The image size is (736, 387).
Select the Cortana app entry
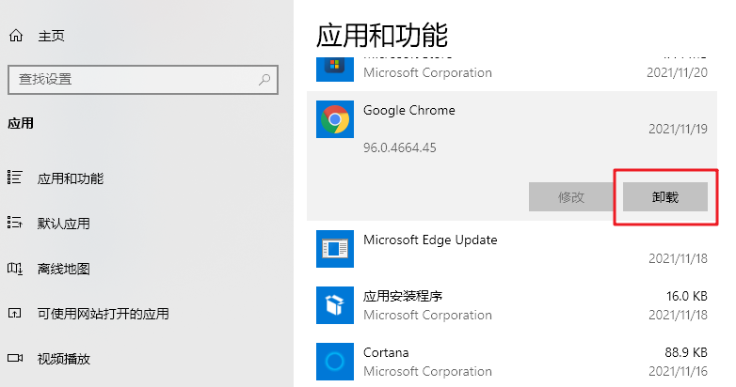pyautogui.click(x=386, y=352)
